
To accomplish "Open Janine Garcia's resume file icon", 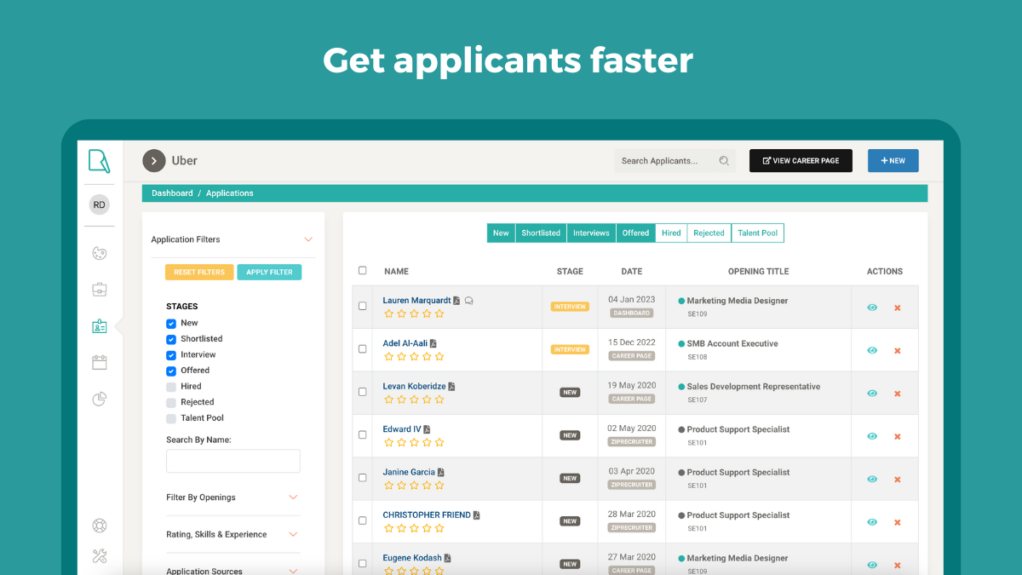I will tap(441, 472).
